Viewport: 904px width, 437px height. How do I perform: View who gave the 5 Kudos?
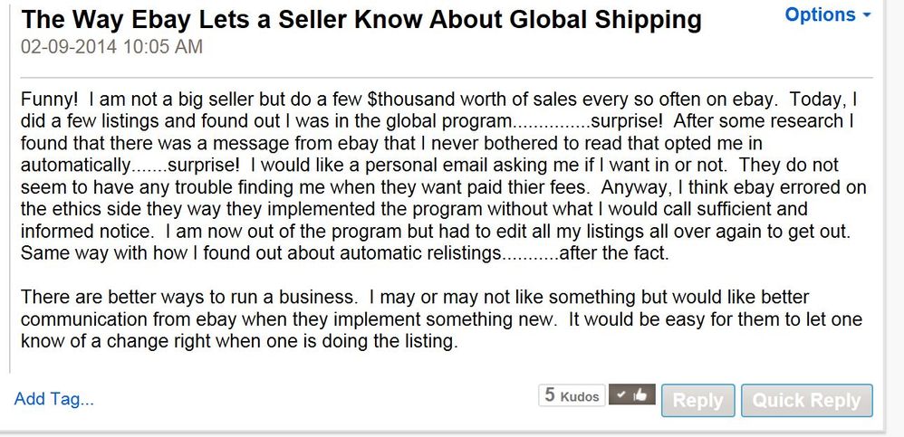click(x=572, y=395)
